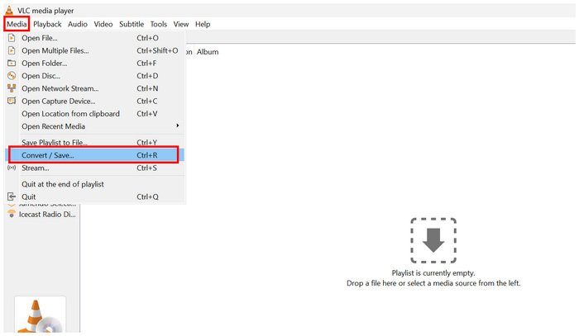The width and height of the screenshot is (579, 336).
Task: Open the View menu
Action: pyautogui.click(x=181, y=24)
